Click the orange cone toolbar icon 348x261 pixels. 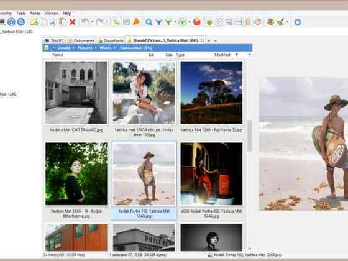pos(136,22)
